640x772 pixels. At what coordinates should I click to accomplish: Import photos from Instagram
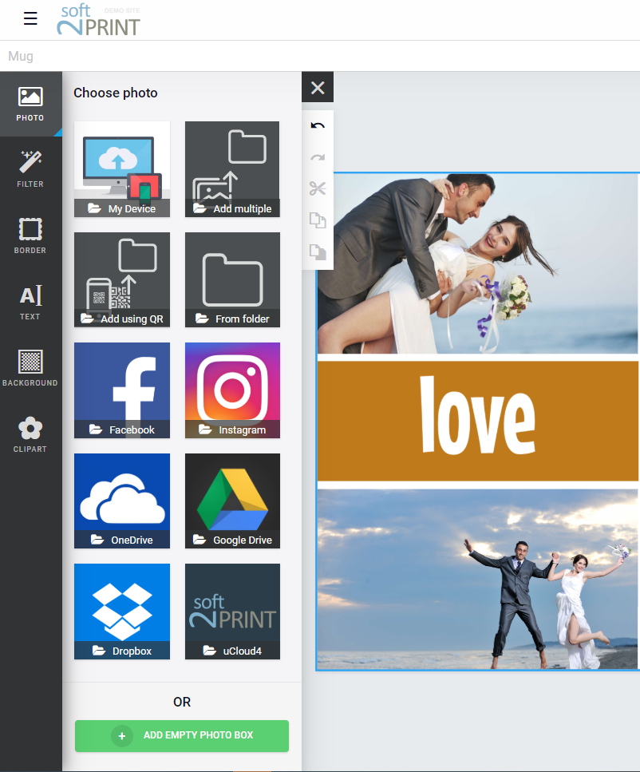(x=232, y=390)
